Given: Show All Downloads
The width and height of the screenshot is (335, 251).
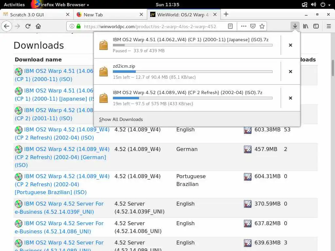Looking at the screenshot, I should tap(121, 119).
